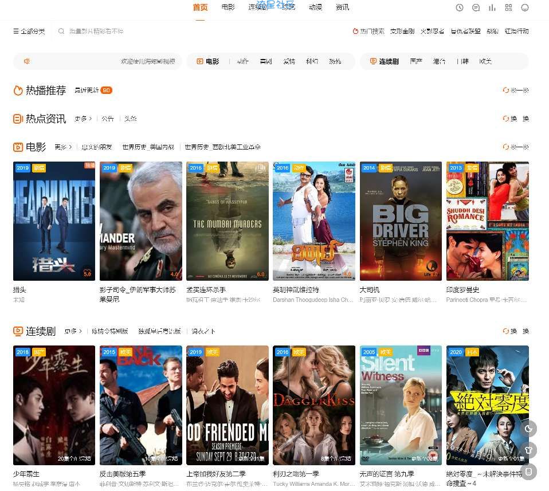Image resolution: width=549 pixels, height=491 pixels.
Task: Filter movies by 喜剧 genre
Action: pyautogui.click(x=266, y=61)
